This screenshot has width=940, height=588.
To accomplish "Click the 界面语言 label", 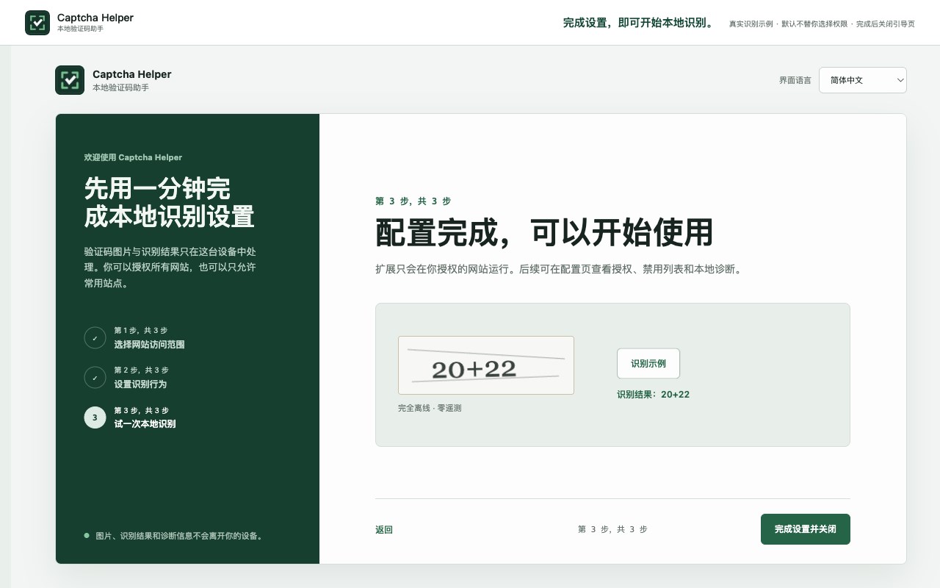I will tap(795, 80).
